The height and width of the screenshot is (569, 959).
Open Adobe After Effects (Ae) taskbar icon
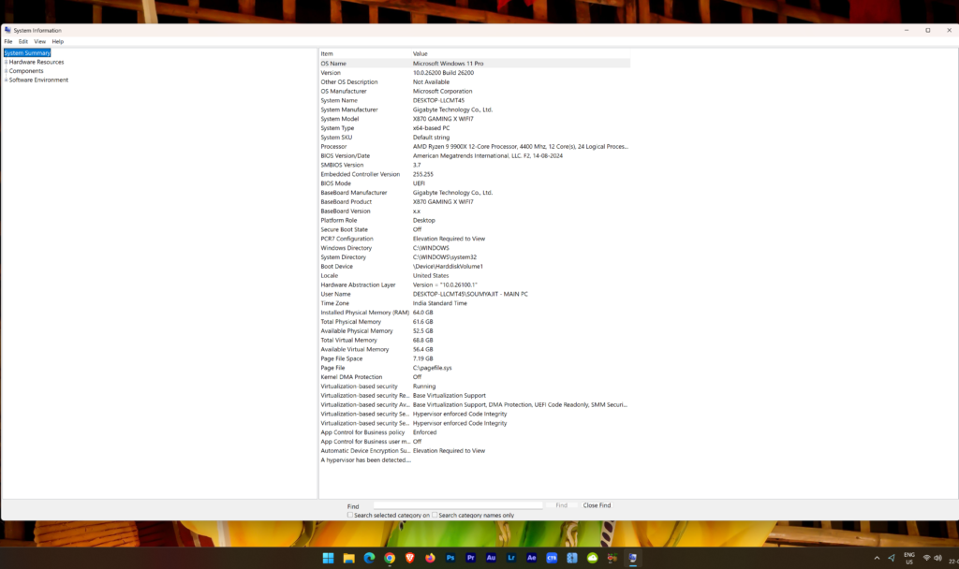532,558
